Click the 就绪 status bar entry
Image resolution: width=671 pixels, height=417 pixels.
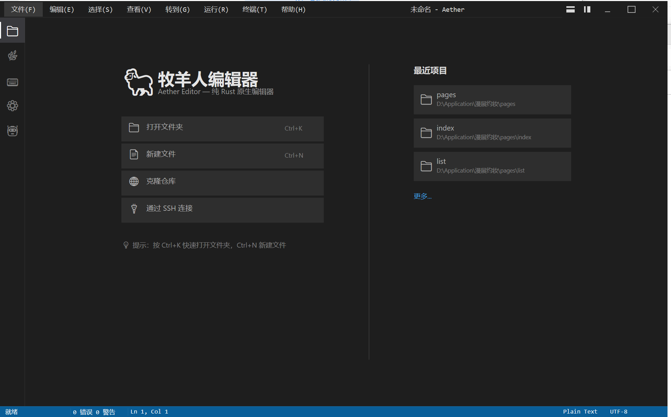pos(11,411)
